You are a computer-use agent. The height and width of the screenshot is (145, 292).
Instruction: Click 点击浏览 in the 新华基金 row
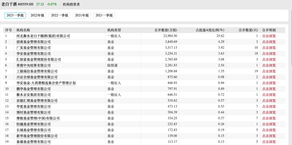pyautogui.click(x=269, y=136)
